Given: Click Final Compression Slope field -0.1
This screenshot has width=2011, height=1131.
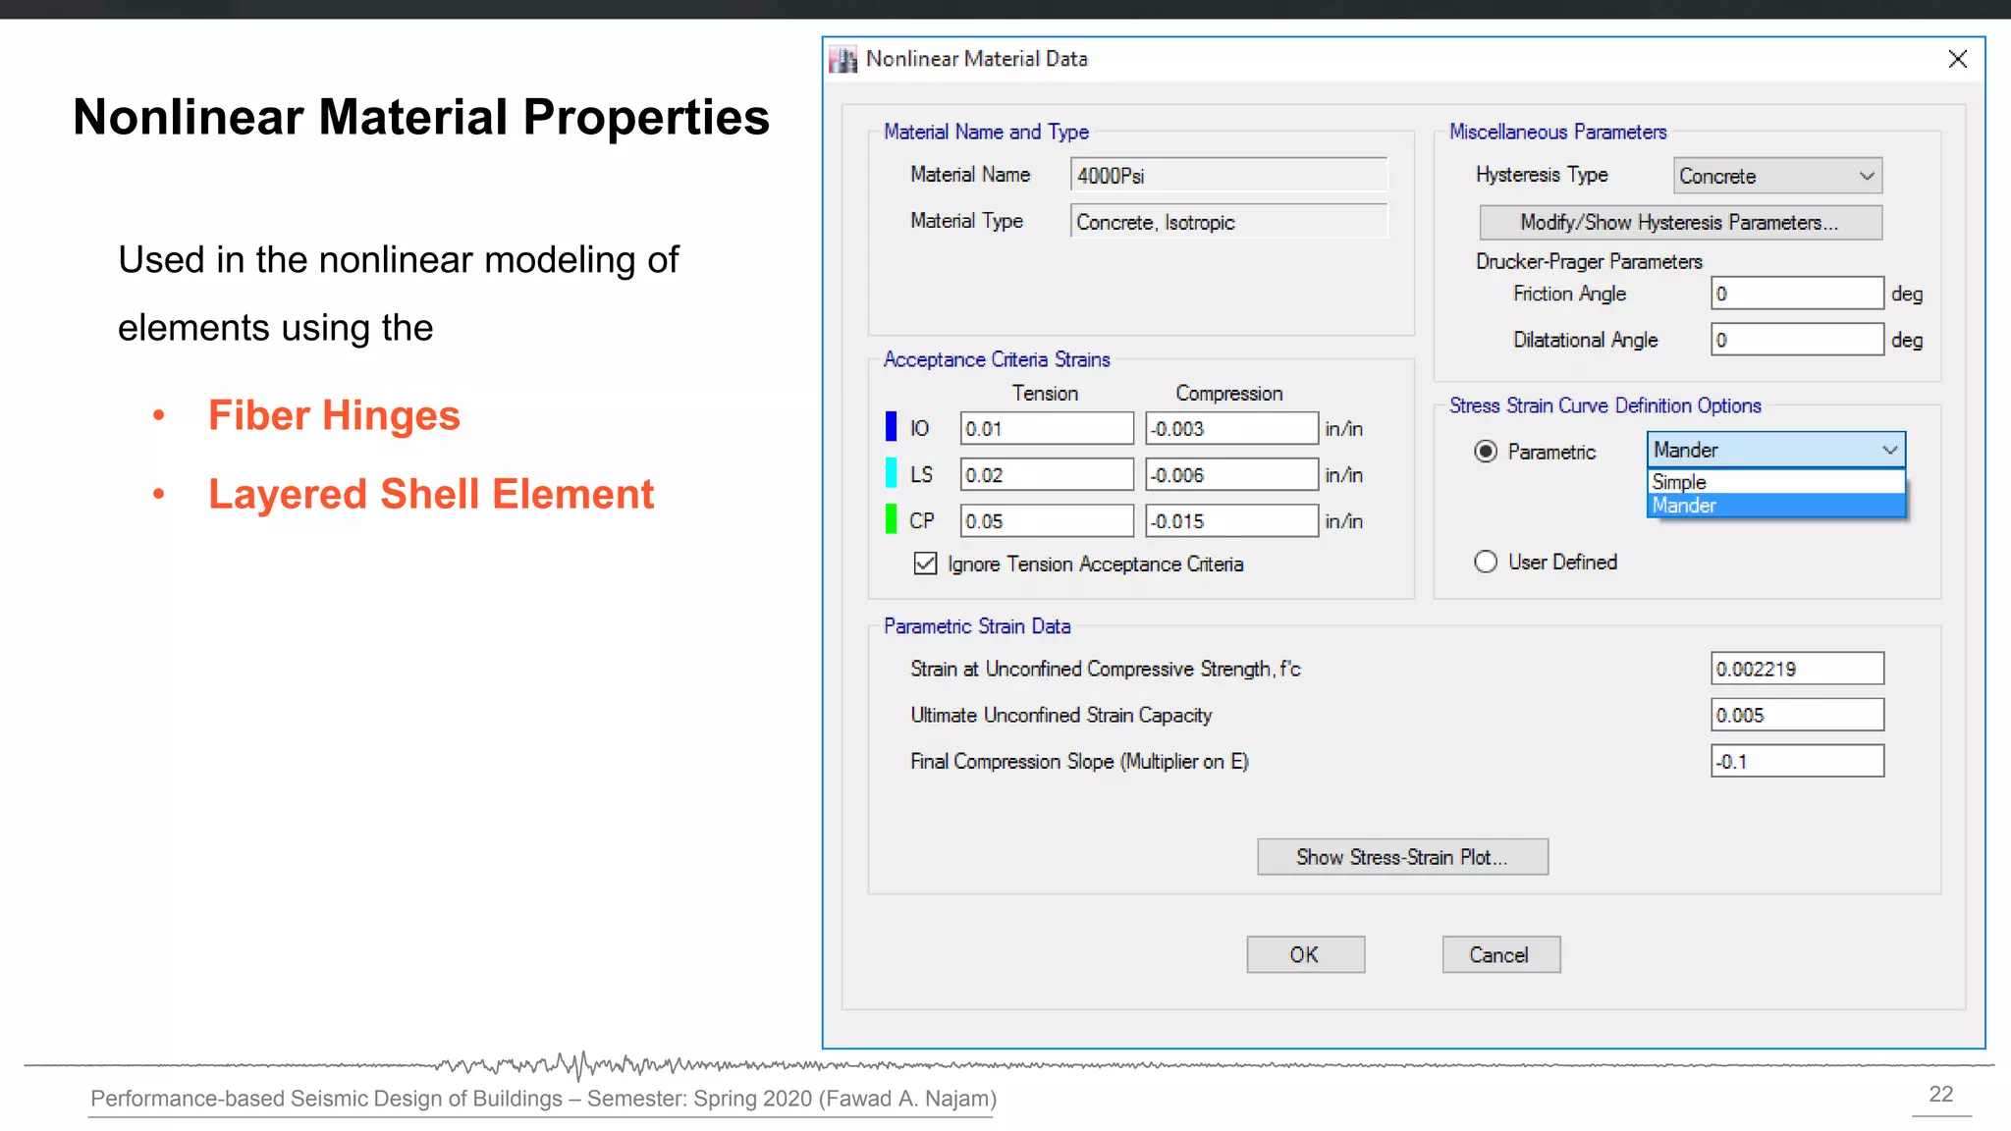Looking at the screenshot, I should coord(1797,761).
